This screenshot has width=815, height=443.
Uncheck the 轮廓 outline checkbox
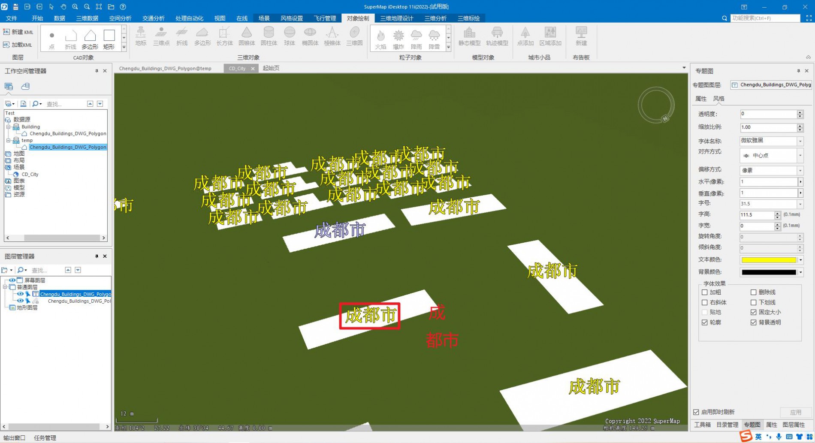coord(704,322)
